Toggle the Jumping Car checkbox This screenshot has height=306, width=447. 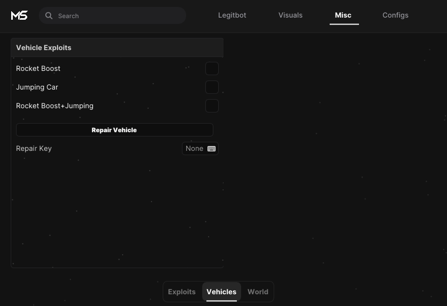click(x=212, y=87)
